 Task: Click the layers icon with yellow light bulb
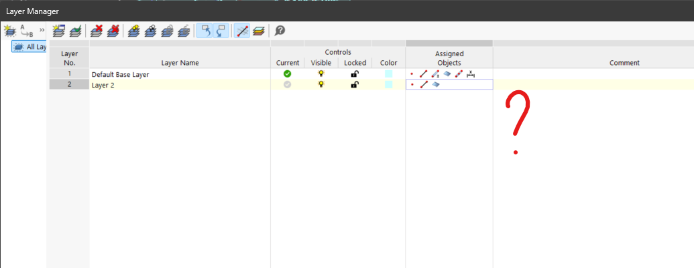[134, 31]
